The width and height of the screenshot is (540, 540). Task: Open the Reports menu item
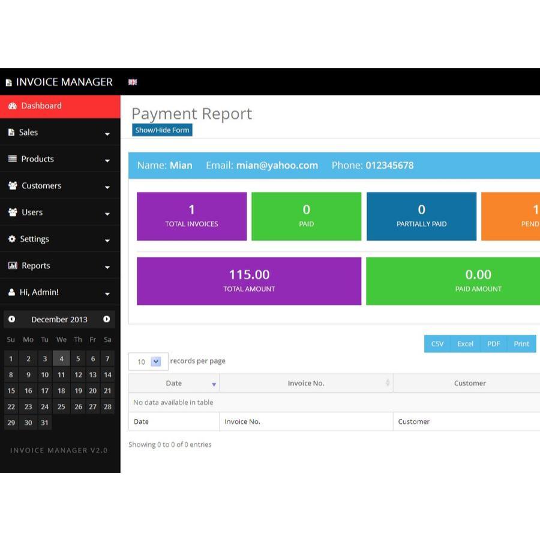point(60,266)
